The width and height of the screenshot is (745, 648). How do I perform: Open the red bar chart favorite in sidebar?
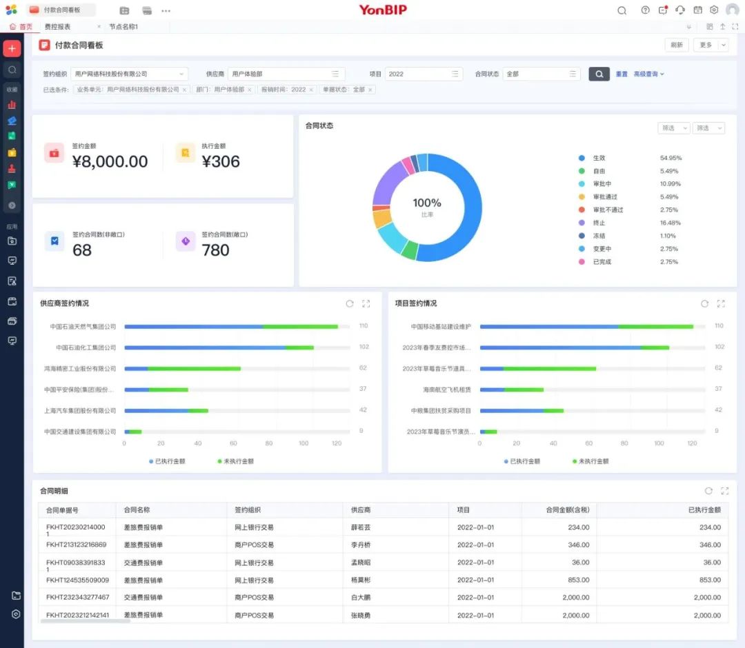tap(12, 105)
